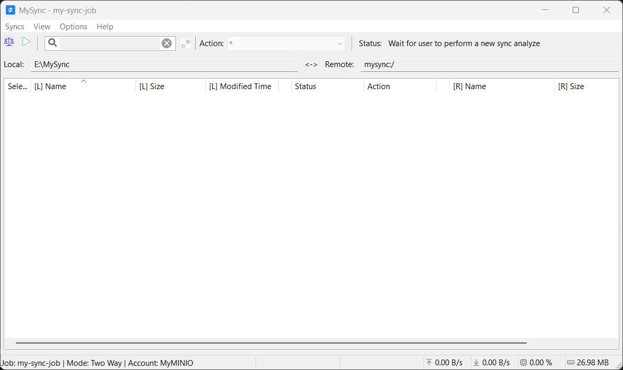623x370 pixels.
Task: Sort by [R] Name column header
Action: click(x=502, y=86)
